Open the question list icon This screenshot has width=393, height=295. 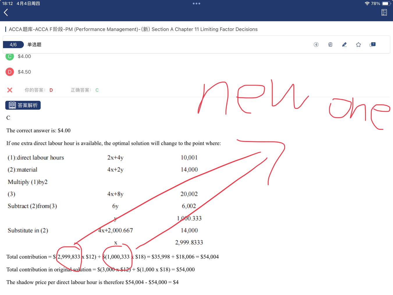tap(384, 12)
